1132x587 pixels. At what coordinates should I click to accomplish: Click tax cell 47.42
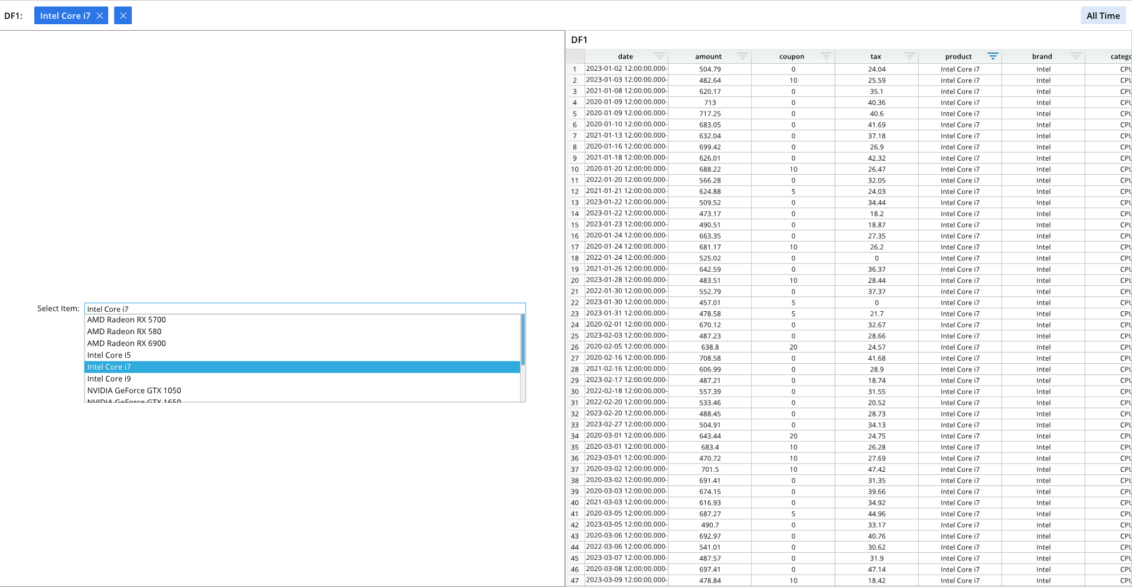tap(876, 469)
